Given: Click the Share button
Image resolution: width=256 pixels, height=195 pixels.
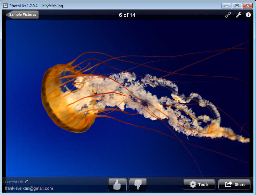Looking at the screenshot, I should tap(234, 185).
